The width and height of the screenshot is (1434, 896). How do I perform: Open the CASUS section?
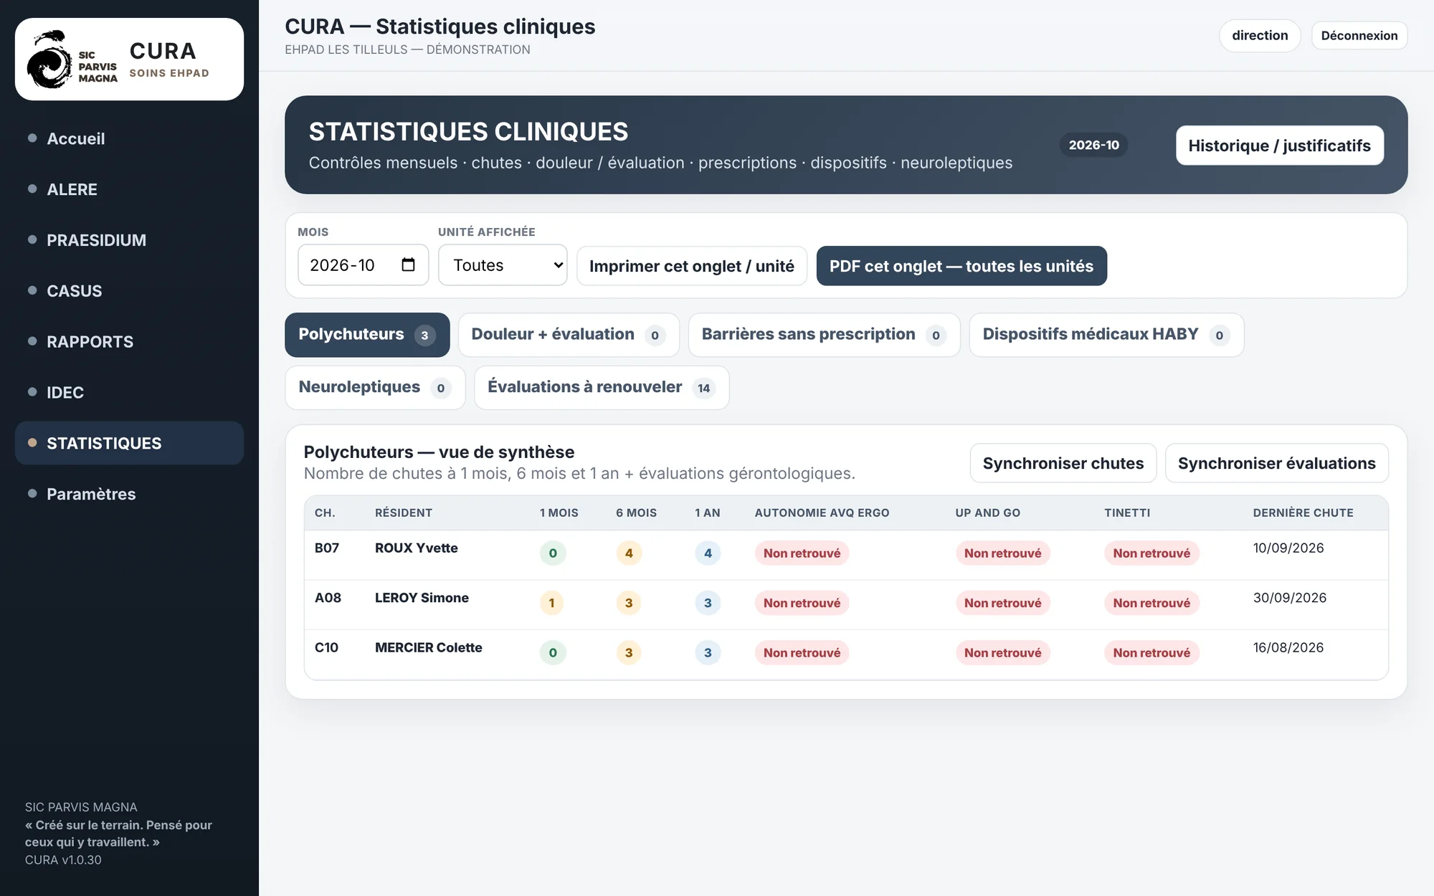click(x=129, y=291)
